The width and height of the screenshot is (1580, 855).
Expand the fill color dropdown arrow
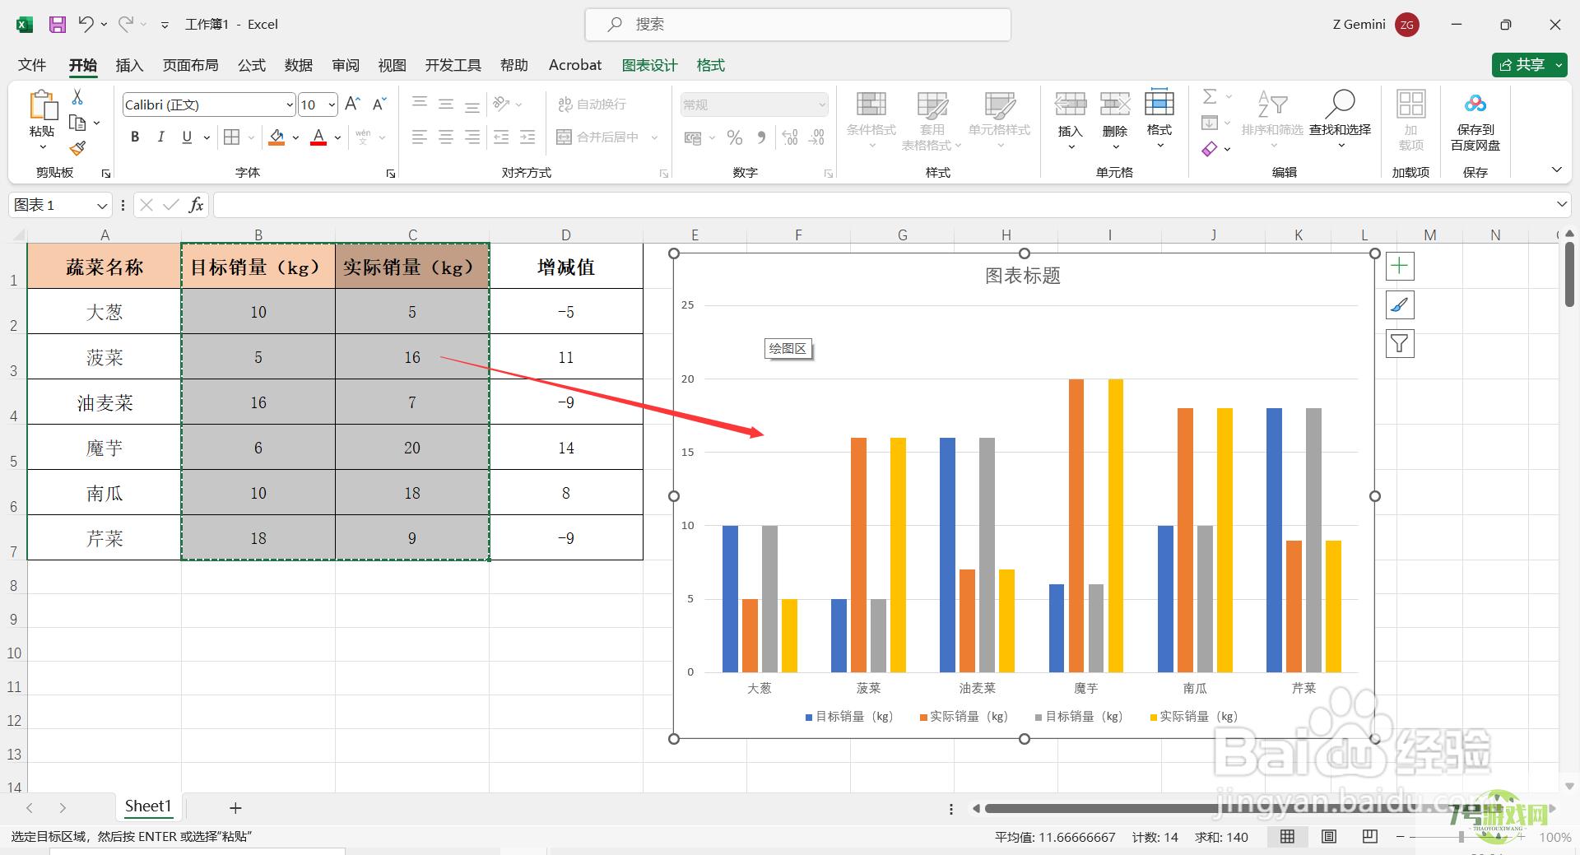[295, 137]
